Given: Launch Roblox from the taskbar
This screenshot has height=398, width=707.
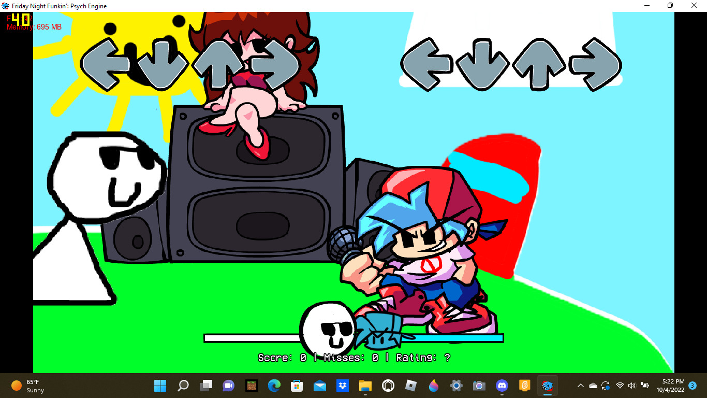Looking at the screenshot, I should point(410,386).
